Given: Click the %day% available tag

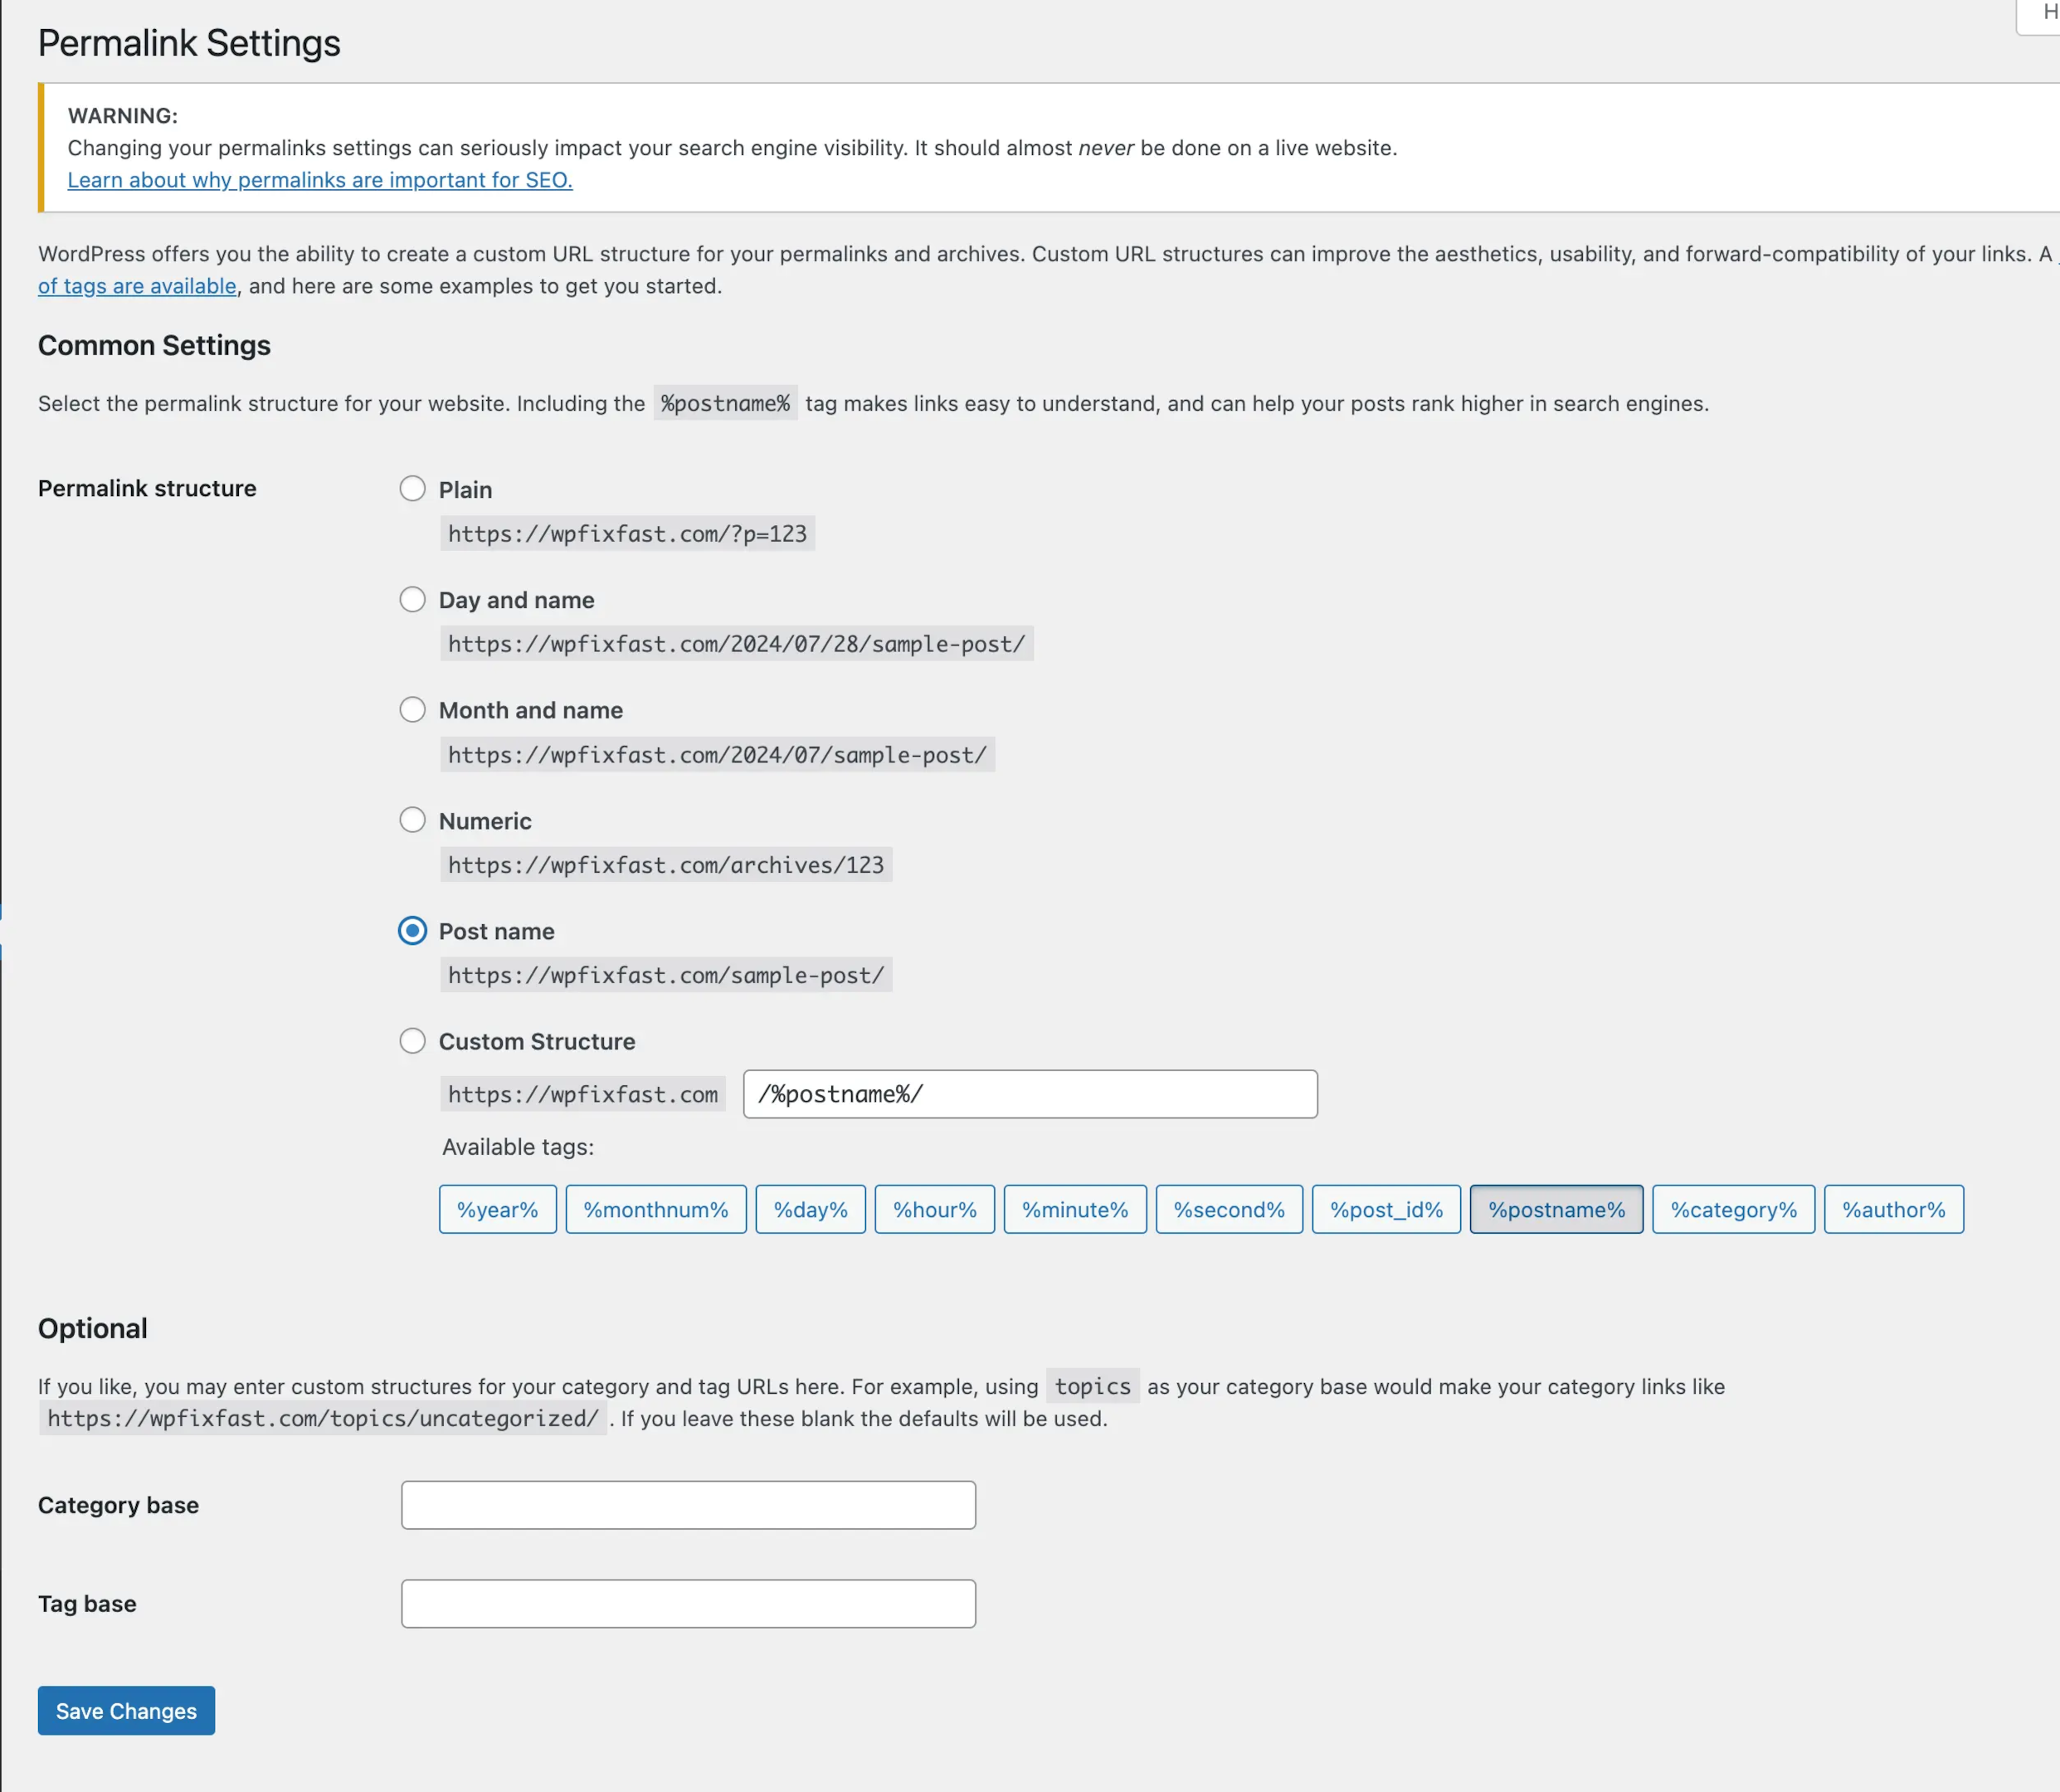Looking at the screenshot, I should coord(809,1209).
